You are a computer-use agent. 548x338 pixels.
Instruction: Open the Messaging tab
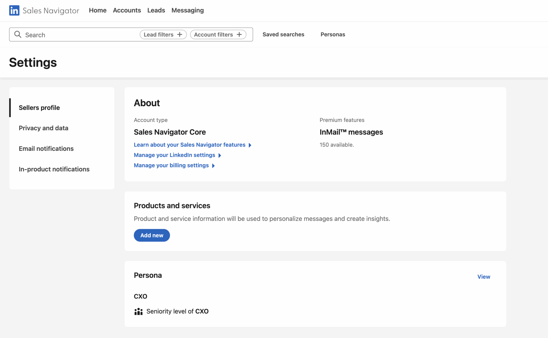[x=188, y=10]
